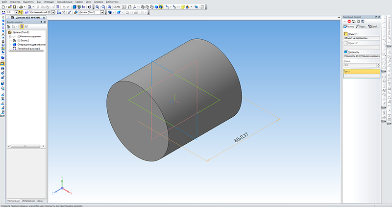Click the Плоскость plane icon in the panel
The width and height of the screenshot is (392, 207).
345,52
